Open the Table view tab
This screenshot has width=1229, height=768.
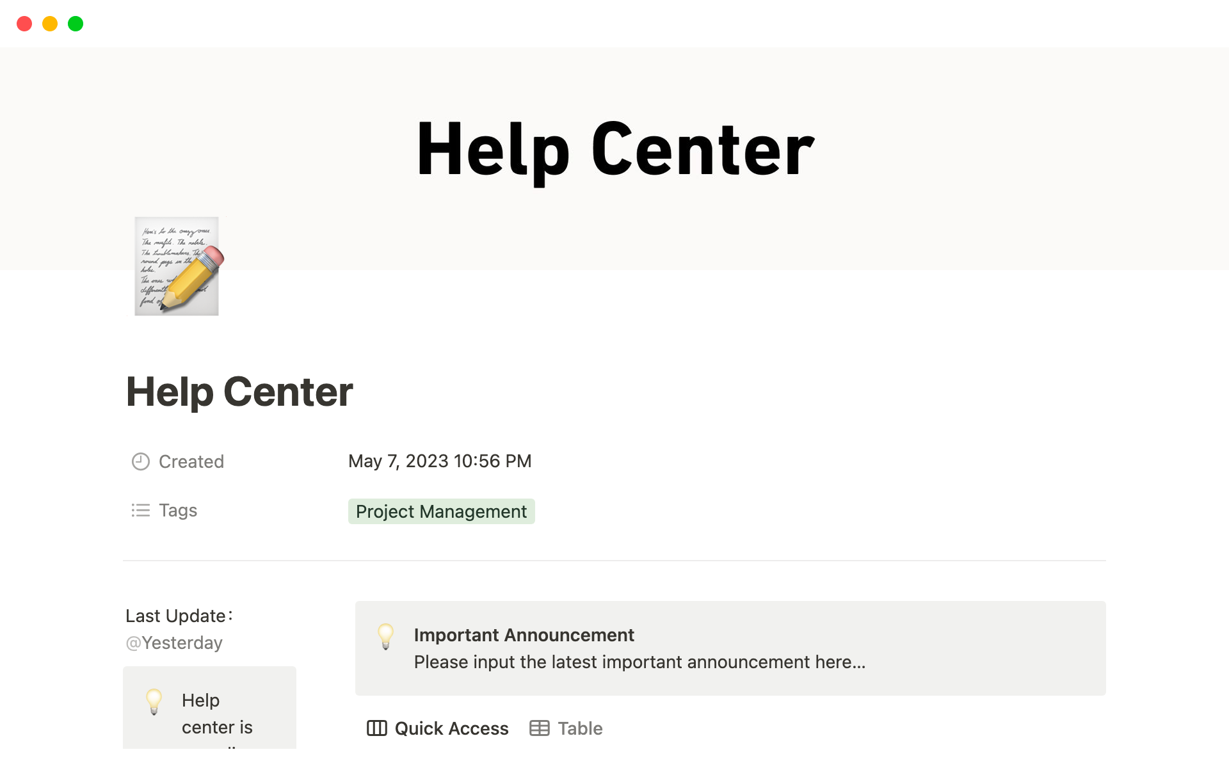pyautogui.click(x=579, y=728)
